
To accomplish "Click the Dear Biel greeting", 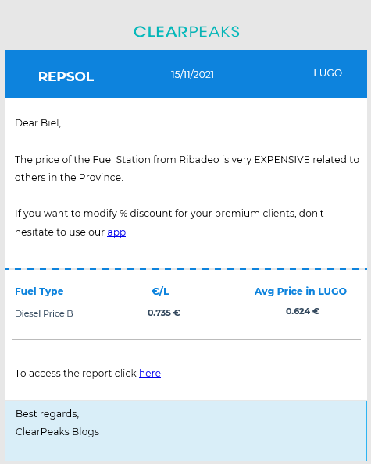I will tap(38, 123).
